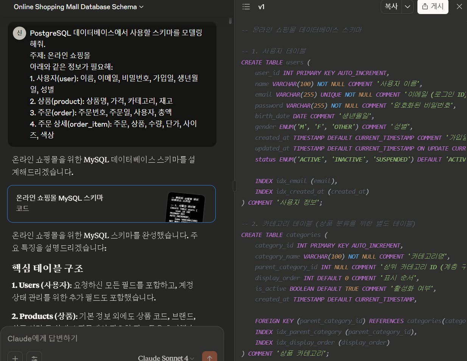Click the line INDEX idx_email (email)
This screenshot has width=467, height=361.
(296, 181)
